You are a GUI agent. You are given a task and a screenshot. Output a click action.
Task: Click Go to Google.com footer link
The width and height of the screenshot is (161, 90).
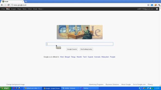point(139,84)
